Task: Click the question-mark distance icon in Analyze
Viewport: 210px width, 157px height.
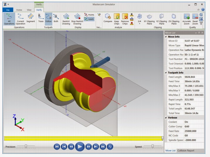Action: (132, 19)
